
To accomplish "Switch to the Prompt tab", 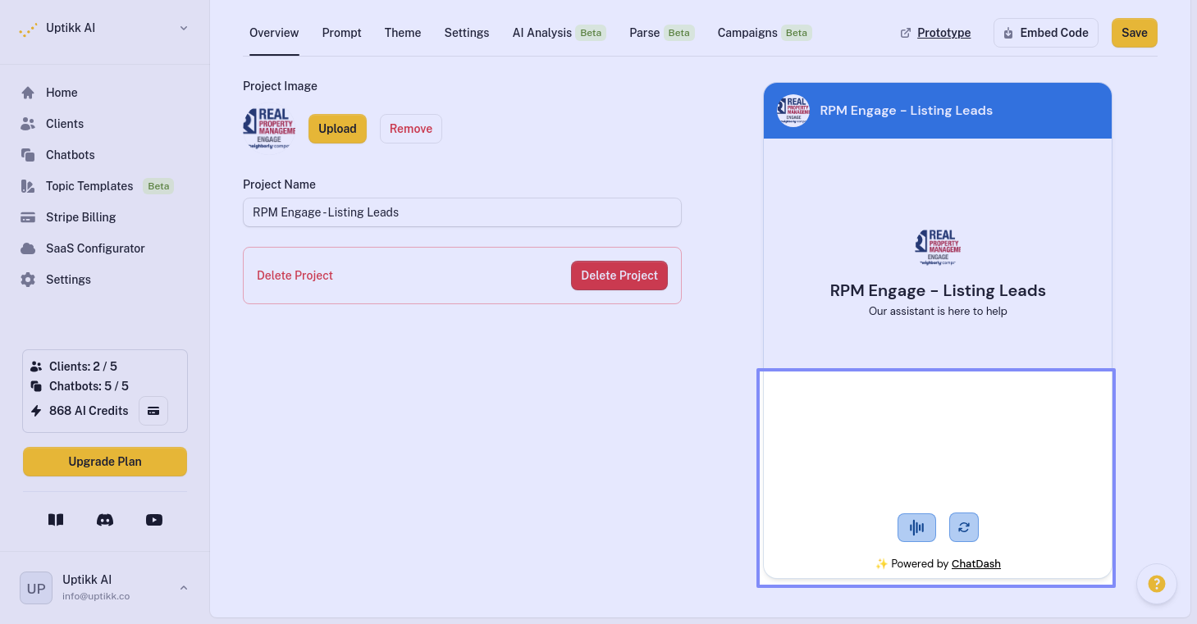I will [341, 33].
